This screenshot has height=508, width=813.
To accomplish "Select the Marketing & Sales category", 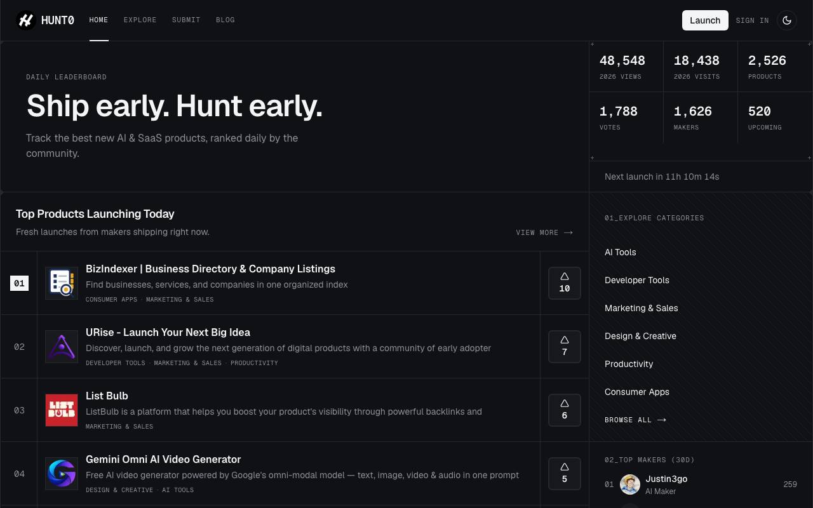I will [x=642, y=308].
